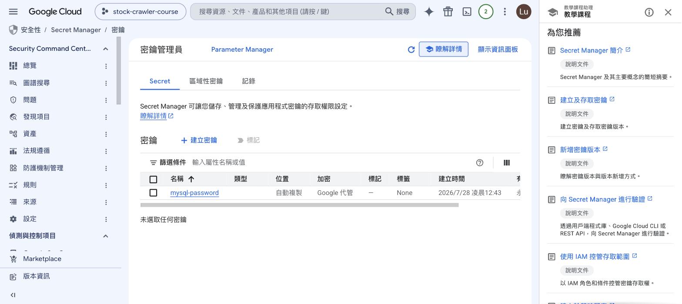Switch to the Secret tab
Screen dimensions: 682x304
(160, 81)
